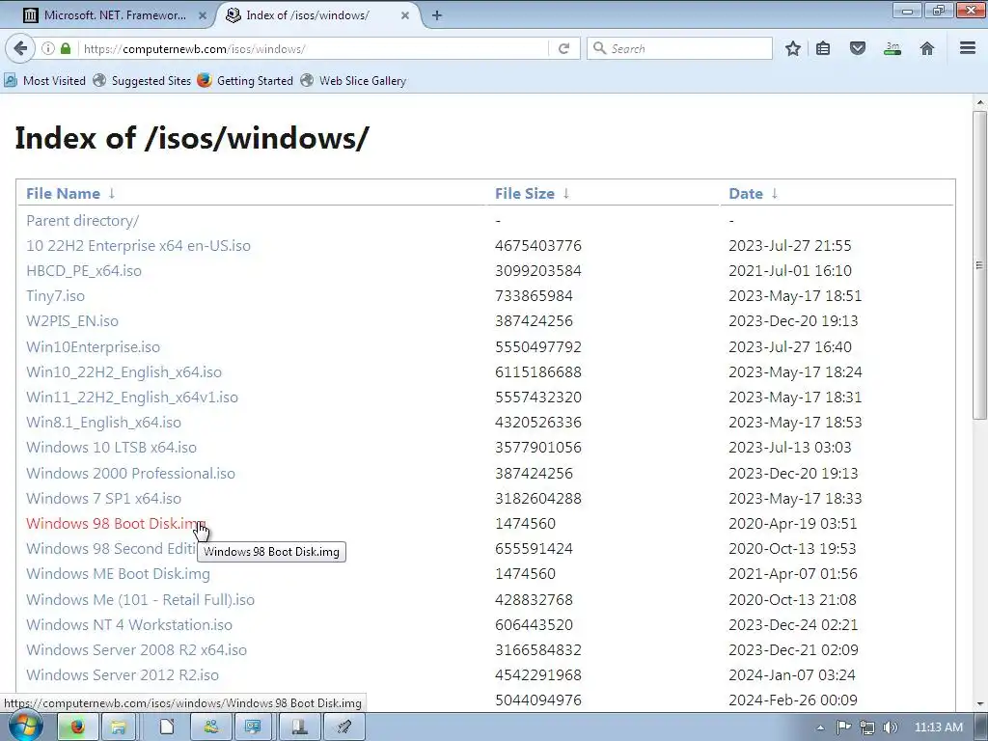Click the scrollbar down arrow

pos(979,703)
